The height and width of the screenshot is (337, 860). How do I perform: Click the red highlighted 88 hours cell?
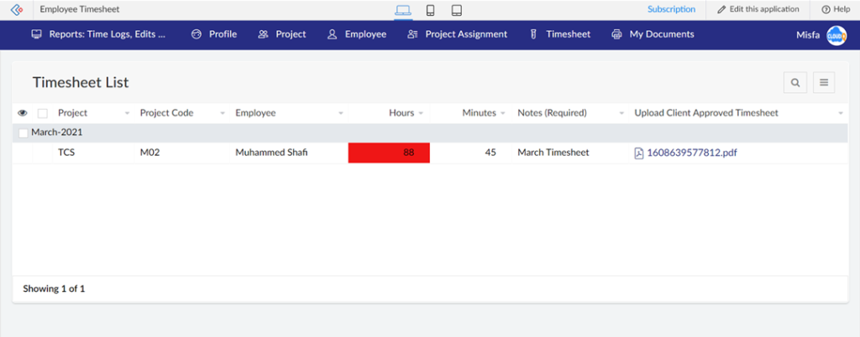point(389,153)
